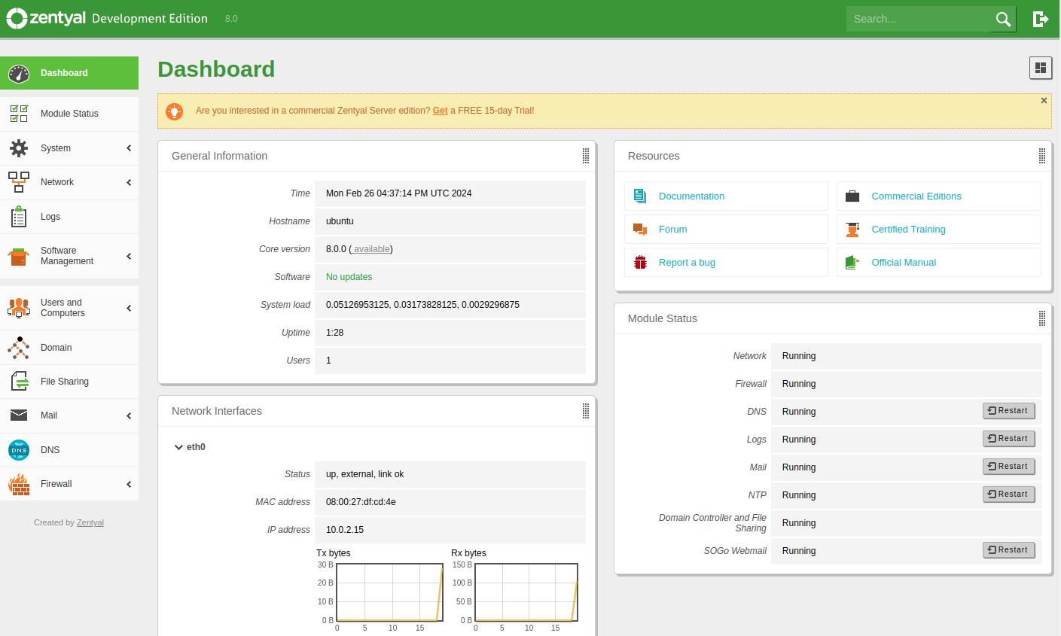Image resolution: width=1061 pixels, height=636 pixels.
Task: Click the Certified Training graduate icon
Action: tap(852, 230)
